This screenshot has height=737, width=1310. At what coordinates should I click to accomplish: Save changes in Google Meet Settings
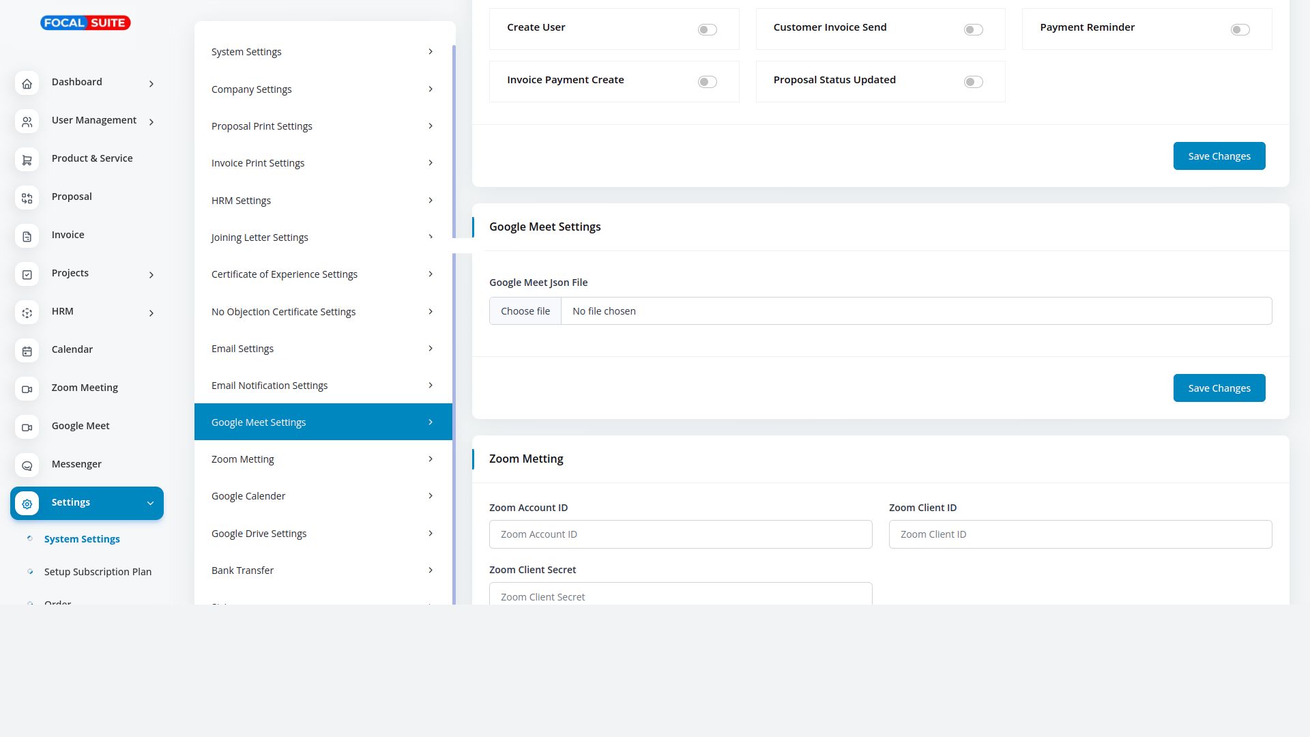click(x=1219, y=388)
